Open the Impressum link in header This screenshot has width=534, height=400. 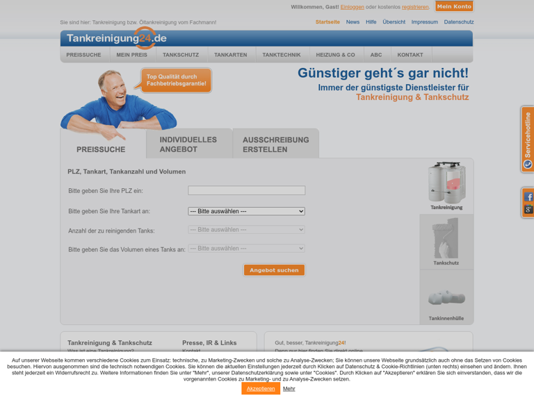tap(424, 22)
